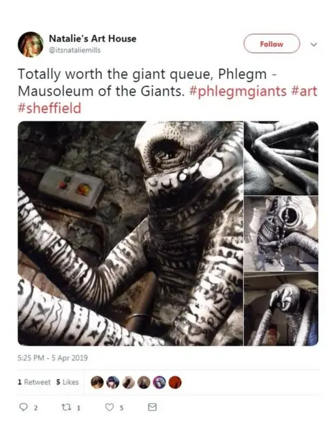Click the envelope direct message icon
327x435 pixels.
click(152, 407)
